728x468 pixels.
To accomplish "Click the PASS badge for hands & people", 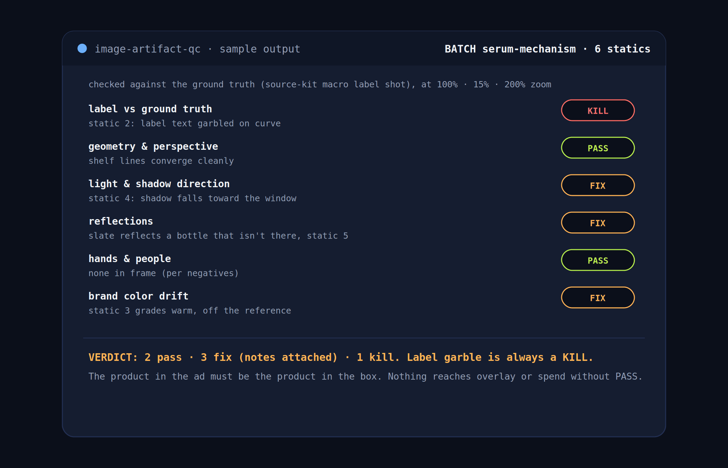I will pyautogui.click(x=598, y=260).
